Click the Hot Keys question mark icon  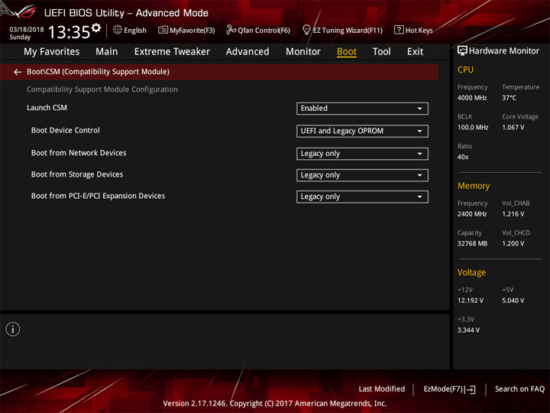[399, 30]
